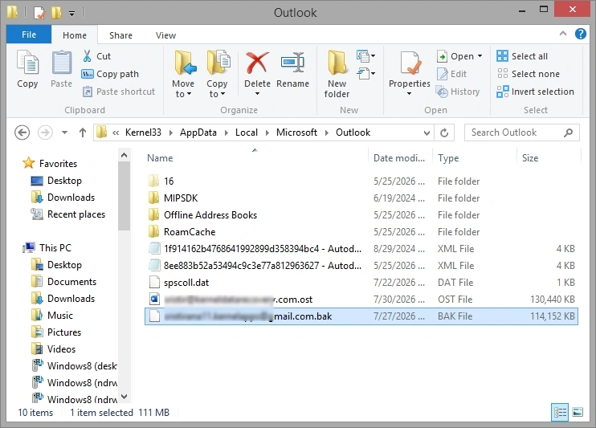596x428 pixels.
Task: Rename the selected file
Action: tap(292, 69)
